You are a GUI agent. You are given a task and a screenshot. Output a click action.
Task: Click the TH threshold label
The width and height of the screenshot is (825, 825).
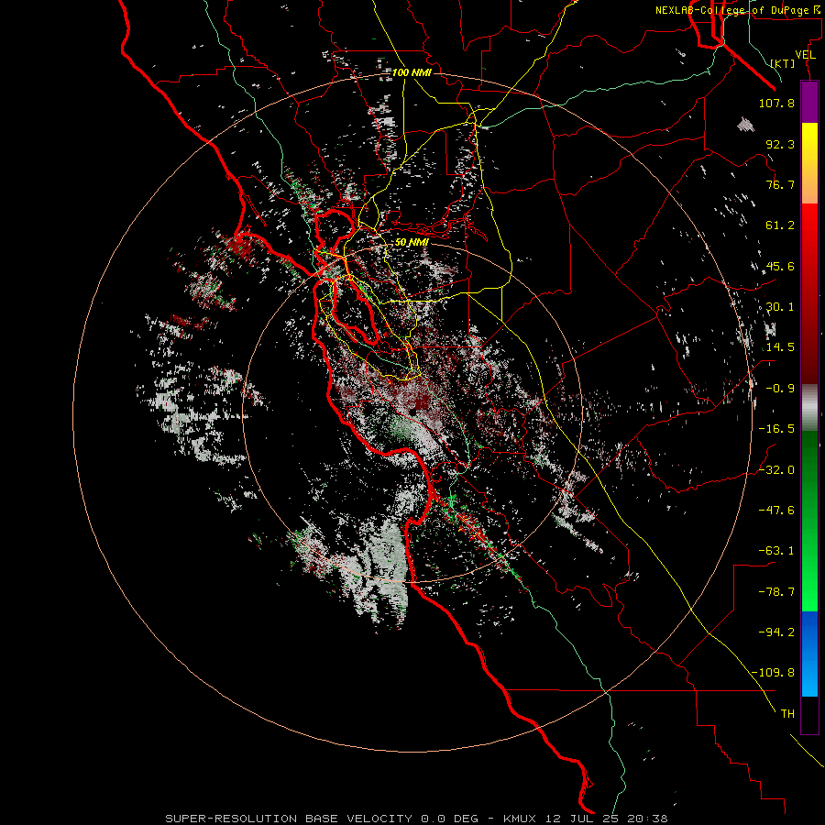pyautogui.click(x=787, y=714)
